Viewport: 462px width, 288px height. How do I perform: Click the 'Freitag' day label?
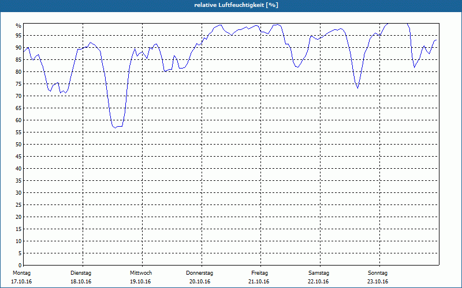(259, 273)
